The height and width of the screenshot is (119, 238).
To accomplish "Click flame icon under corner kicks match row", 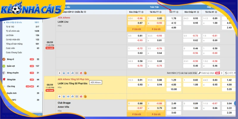I will tap(81, 96).
